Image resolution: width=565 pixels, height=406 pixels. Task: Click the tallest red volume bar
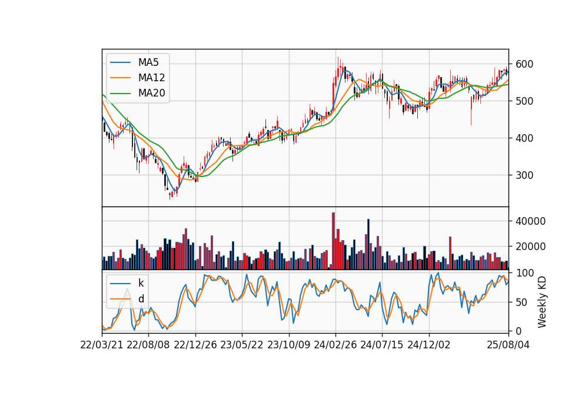pos(333,241)
